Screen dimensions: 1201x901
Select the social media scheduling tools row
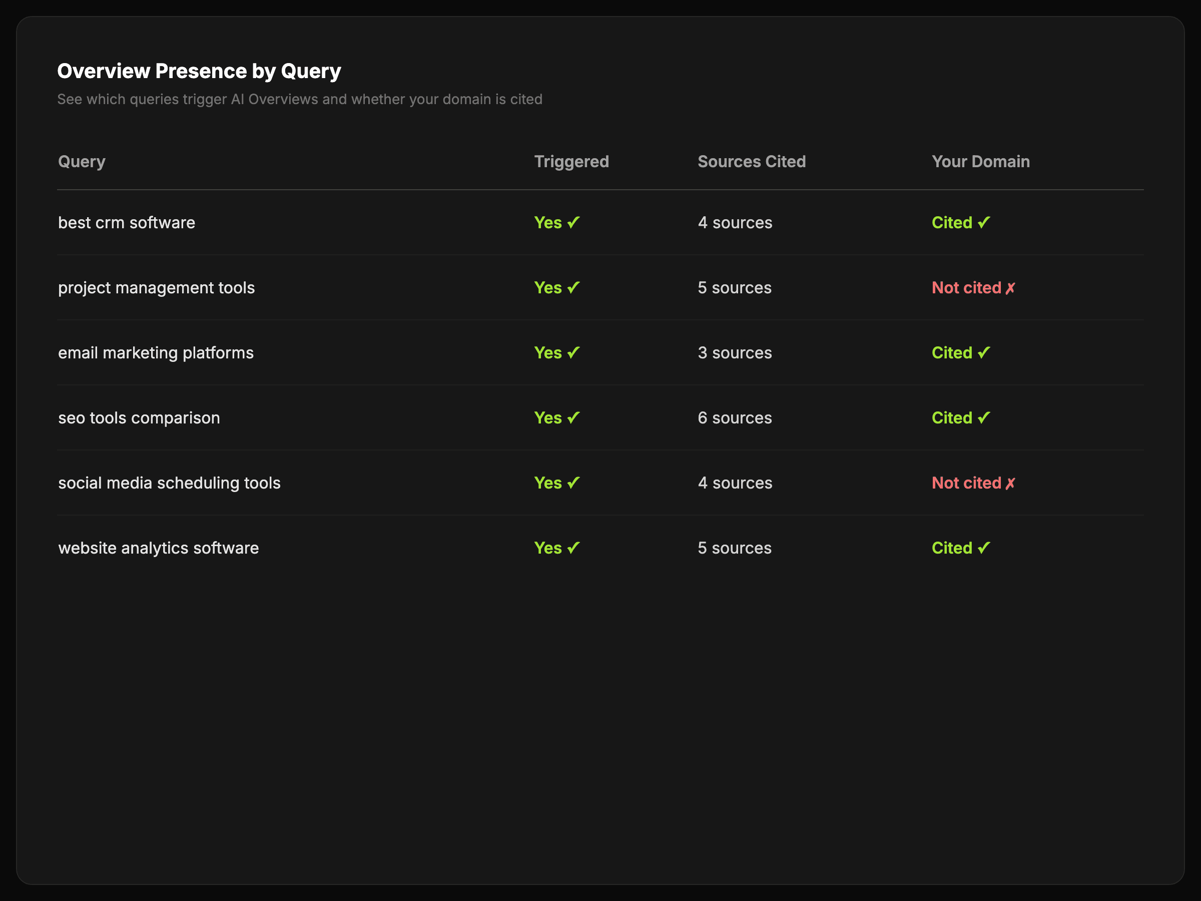click(x=170, y=484)
